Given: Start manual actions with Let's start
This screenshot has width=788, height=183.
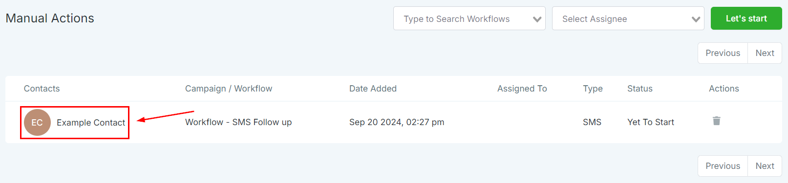Looking at the screenshot, I should point(746,18).
